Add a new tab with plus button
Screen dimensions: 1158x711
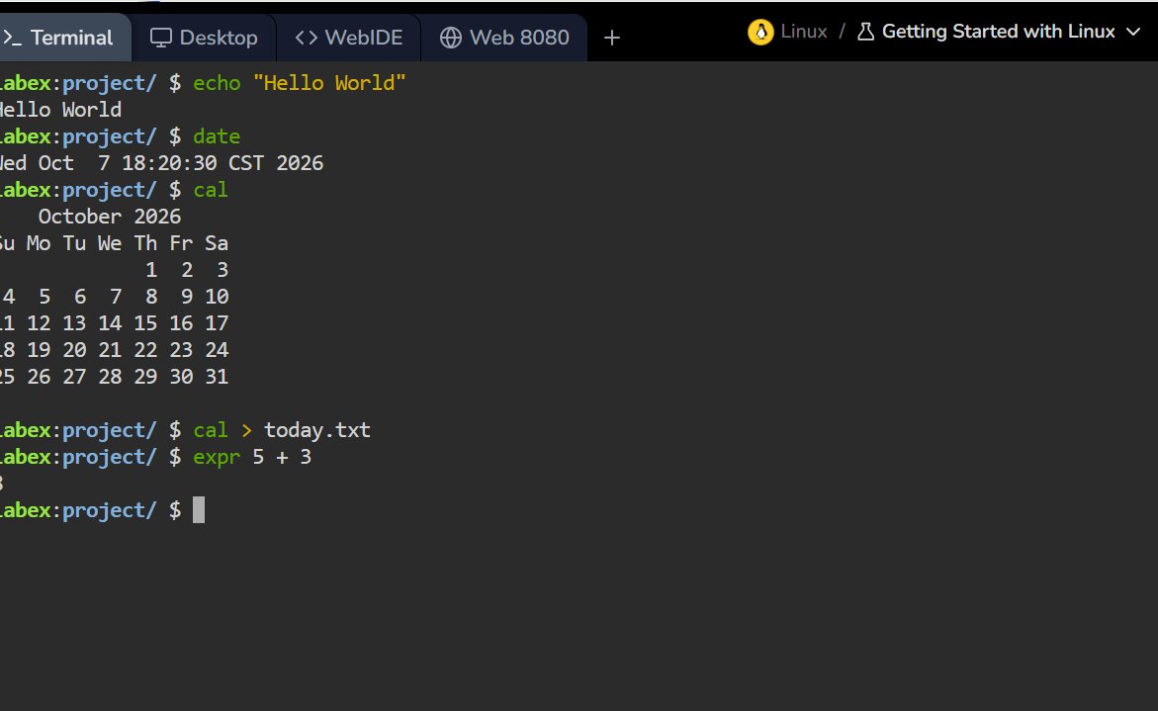(x=611, y=38)
